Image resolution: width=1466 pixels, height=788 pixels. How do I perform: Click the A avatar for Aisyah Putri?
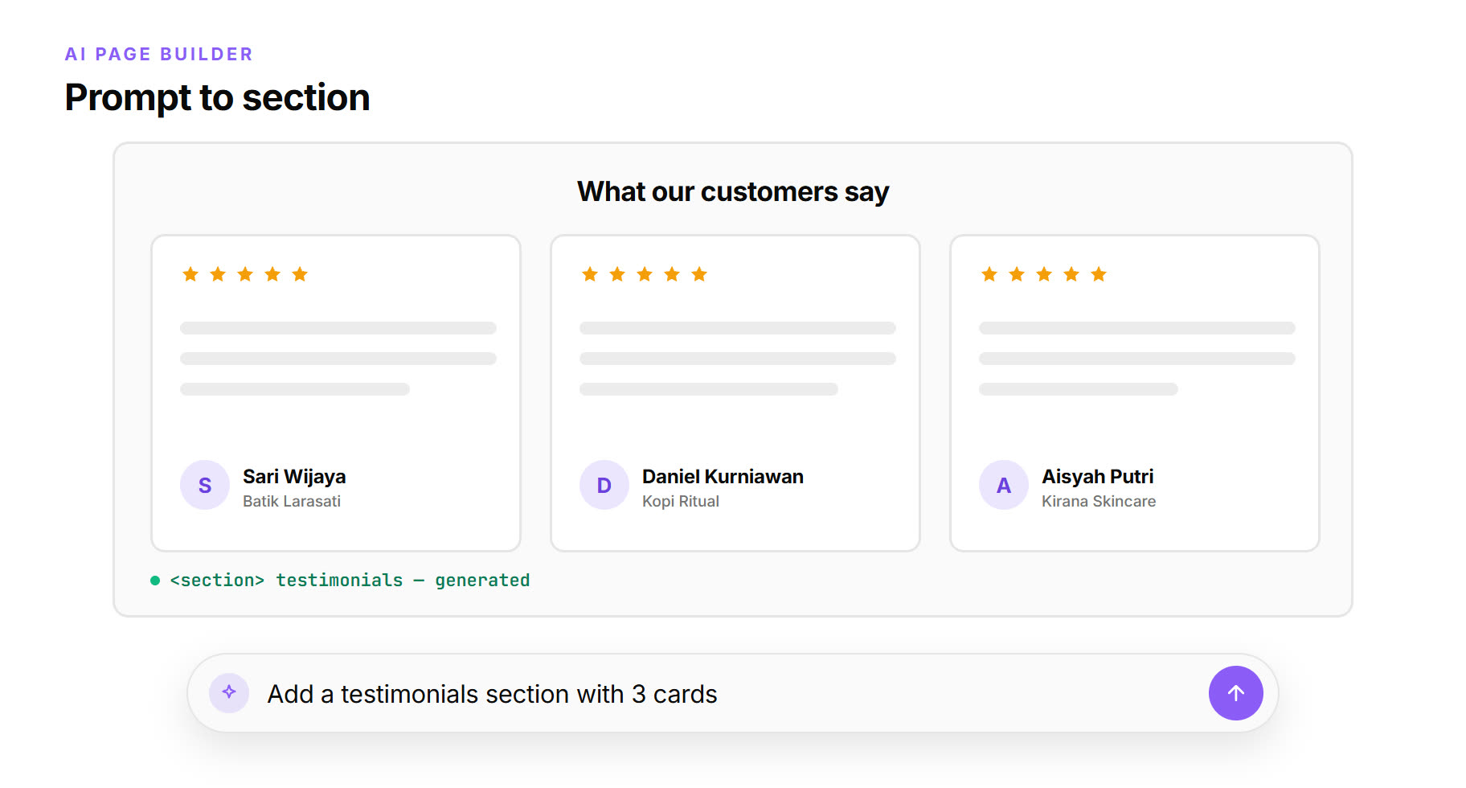(1004, 485)
